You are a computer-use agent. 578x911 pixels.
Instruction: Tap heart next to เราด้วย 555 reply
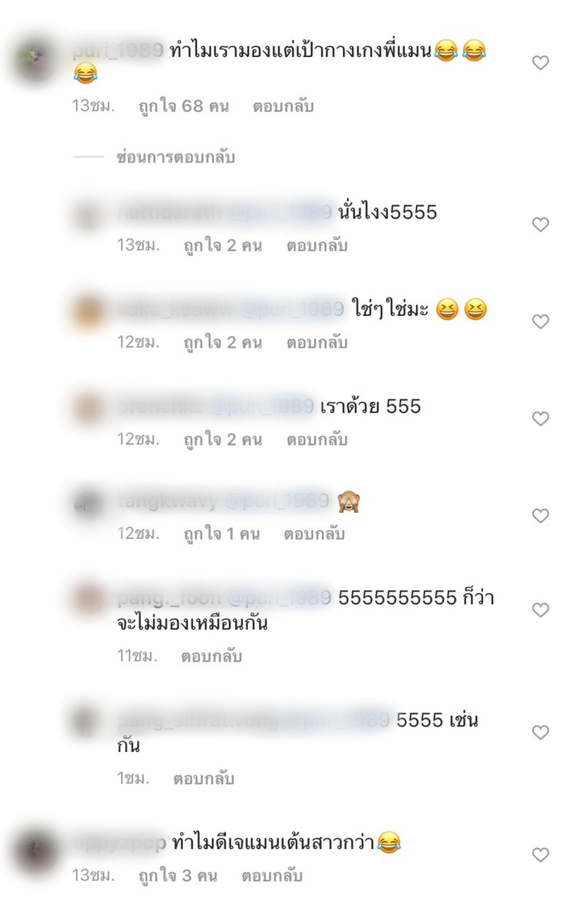[540, 419]
